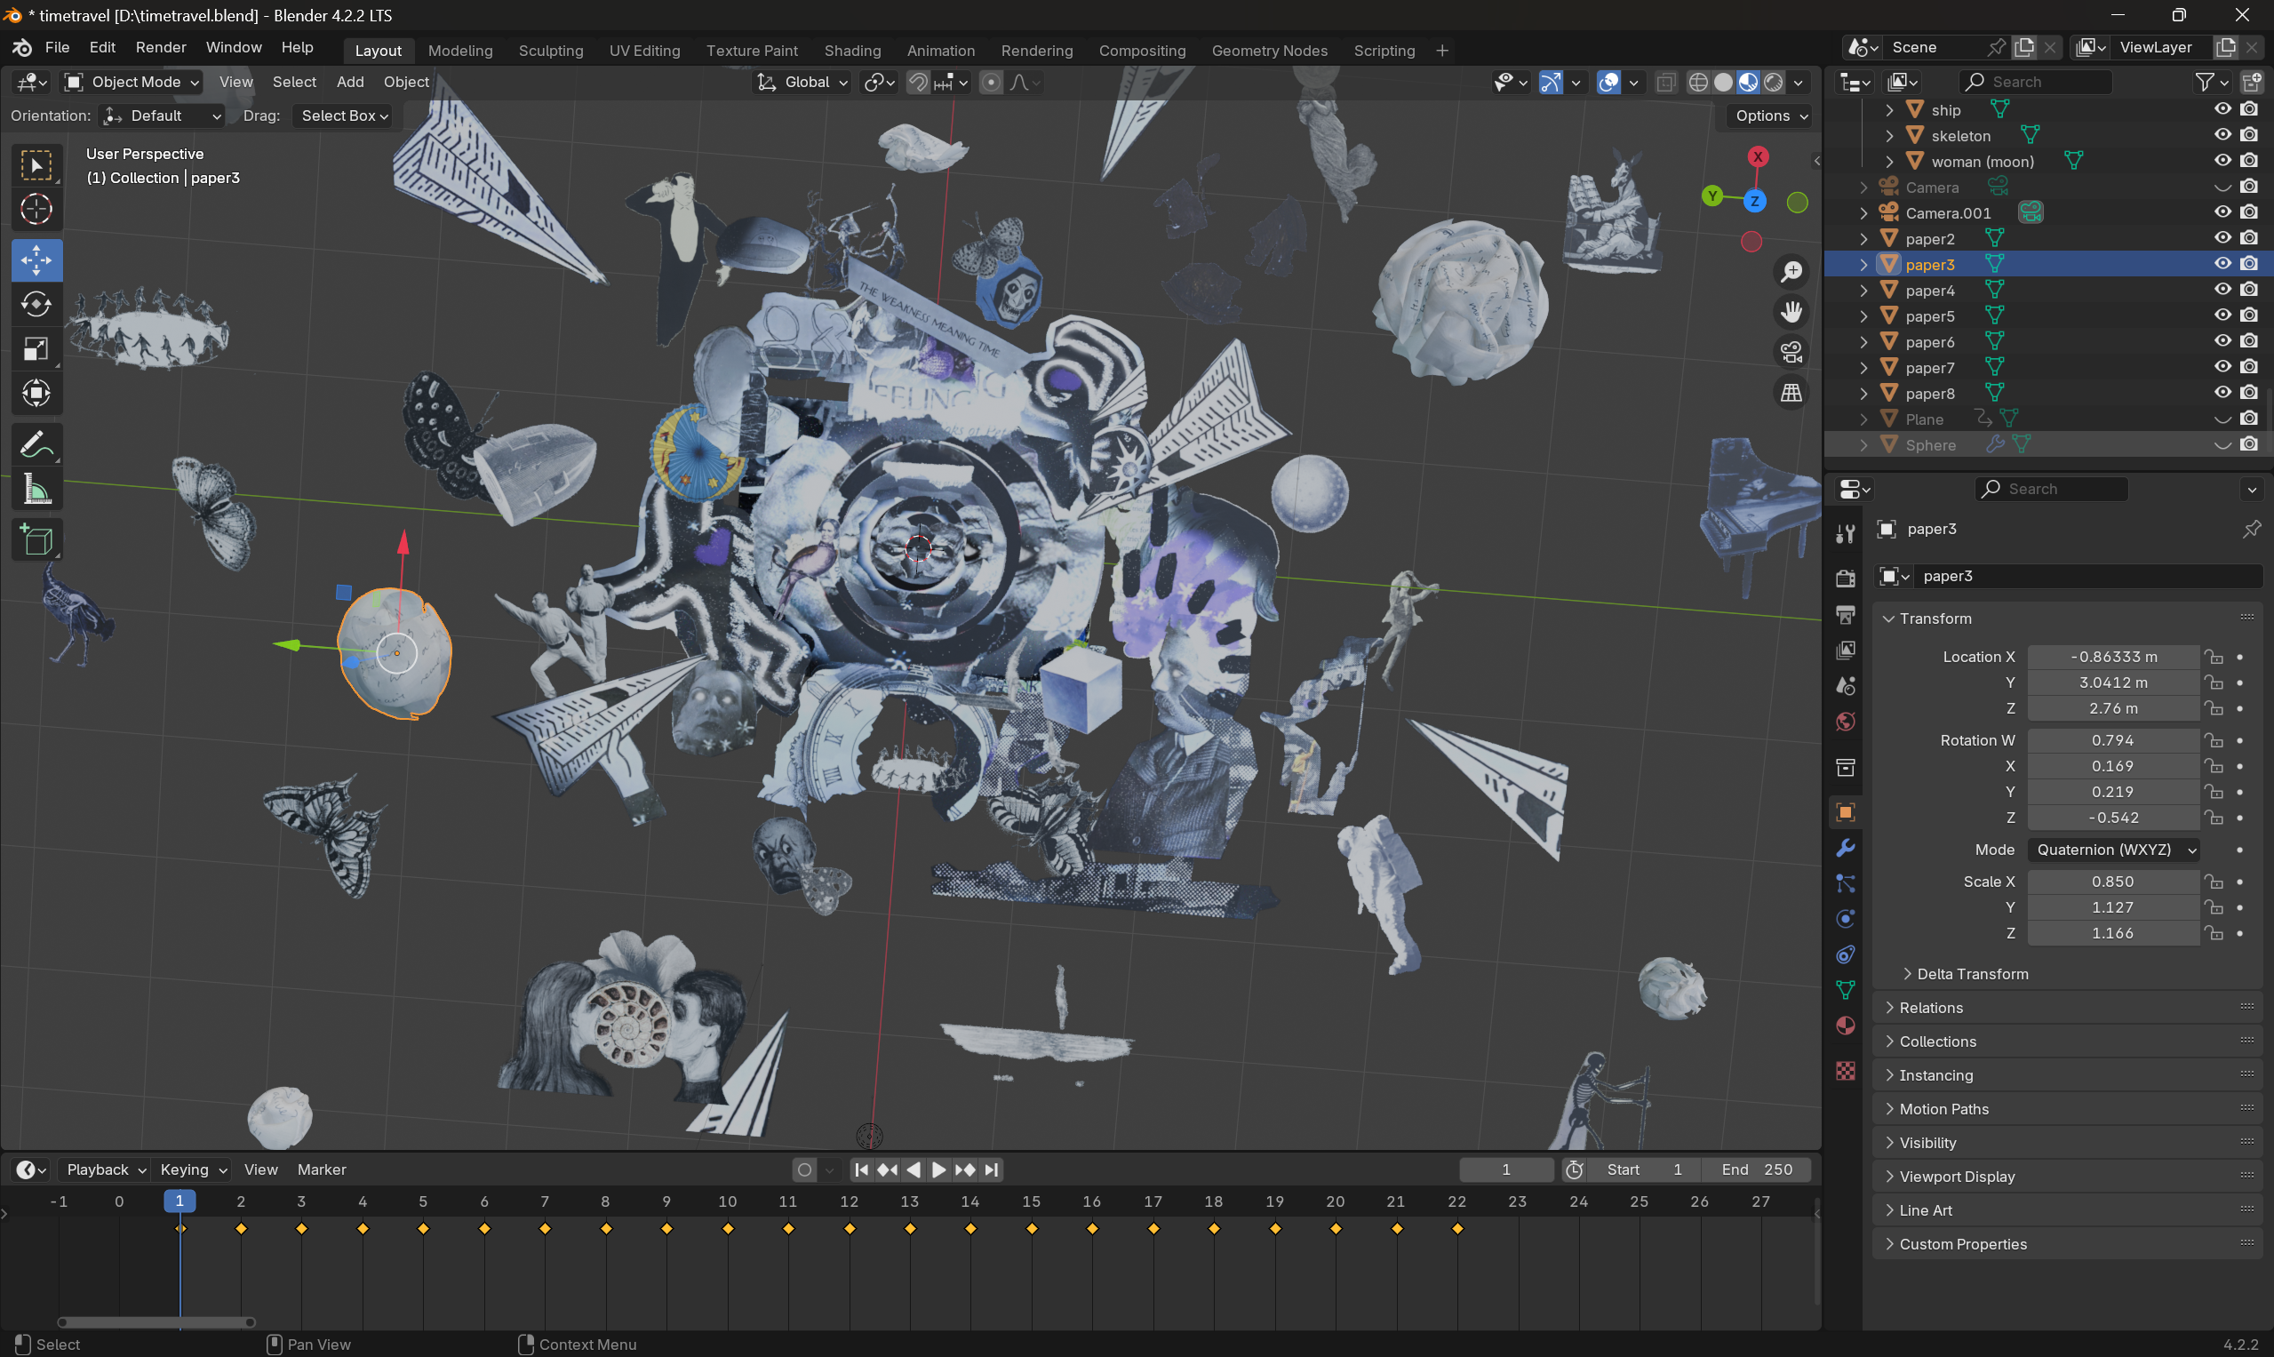Toggle the snapping magnet in header
This screenshot has width=2274, height=1357.
point(917,83)
